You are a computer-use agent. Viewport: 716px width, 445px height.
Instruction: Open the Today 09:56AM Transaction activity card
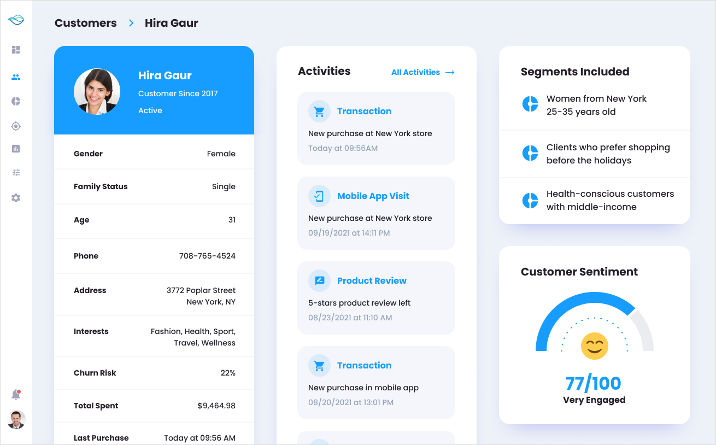(x=376, y=128)
